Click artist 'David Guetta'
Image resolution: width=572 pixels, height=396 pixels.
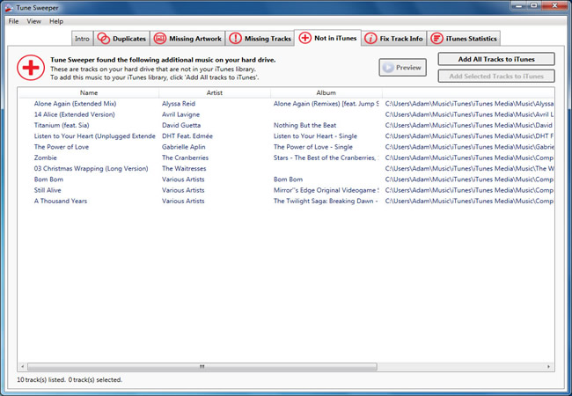click(x=181, y=125)
